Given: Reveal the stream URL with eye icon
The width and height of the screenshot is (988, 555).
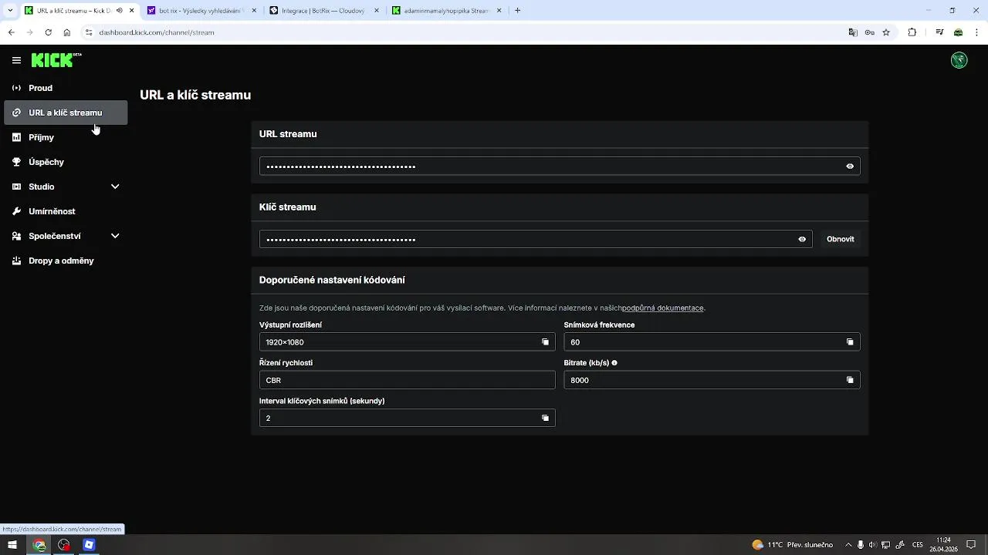Looking at the screenshot, I should pos(850,166).
